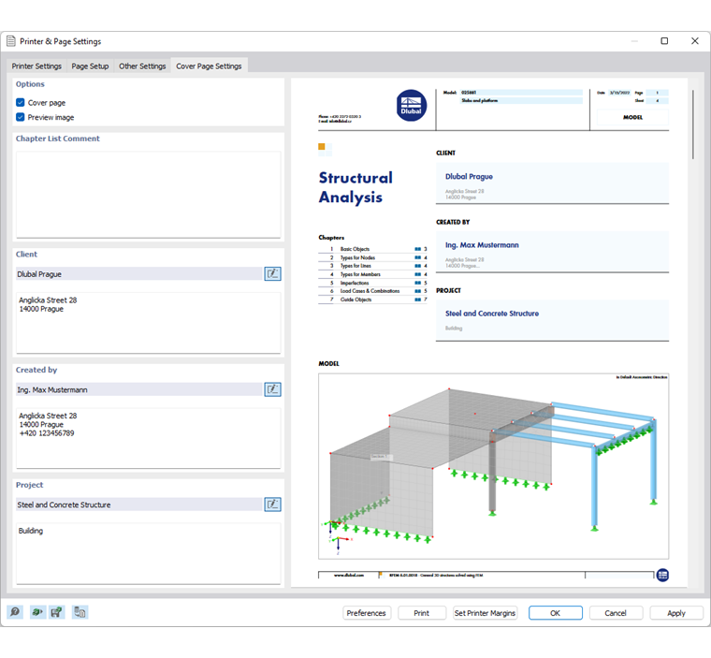The width and height of the screenshot is (711, 658).
Task: Click the 'Chapters' heading in preview
Action: pos(331,238)
